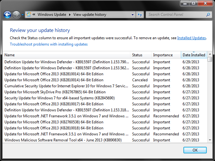Click the Back navigation arrow button

click(x=7, y=15)
